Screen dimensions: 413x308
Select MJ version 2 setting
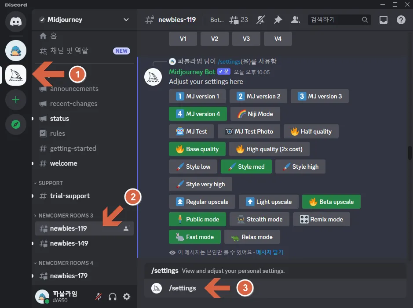point(258,96)
